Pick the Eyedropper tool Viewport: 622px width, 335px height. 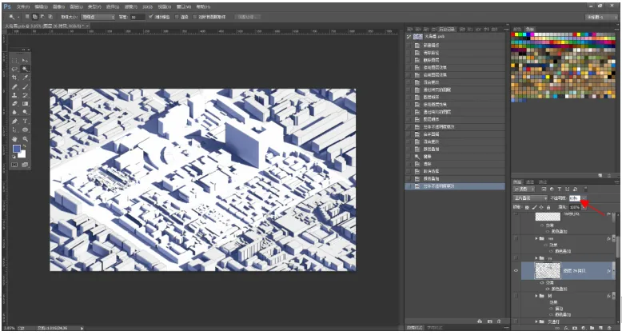pyautogui.click(x=25, y=78)
